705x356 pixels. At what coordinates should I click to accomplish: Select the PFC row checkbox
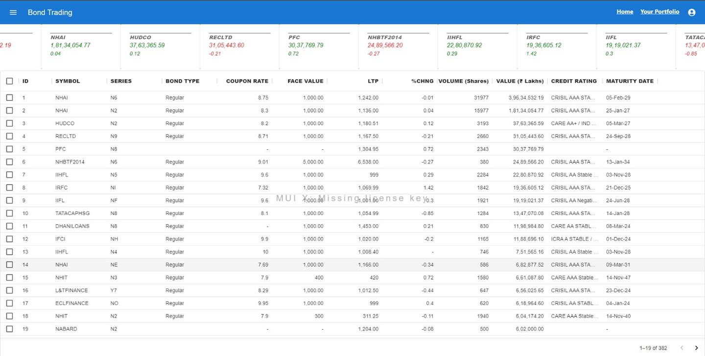(10, 149)
